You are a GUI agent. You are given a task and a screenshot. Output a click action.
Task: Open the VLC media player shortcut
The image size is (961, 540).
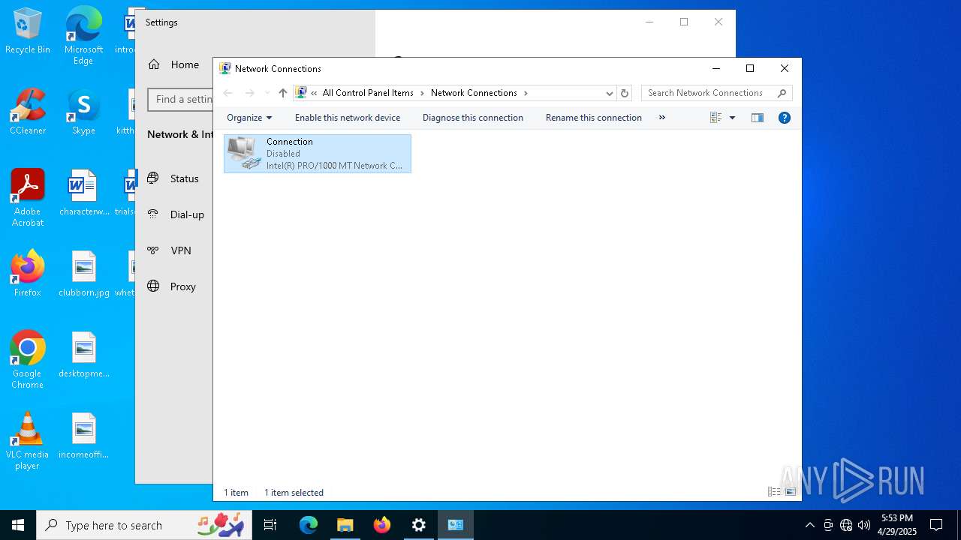28,441
